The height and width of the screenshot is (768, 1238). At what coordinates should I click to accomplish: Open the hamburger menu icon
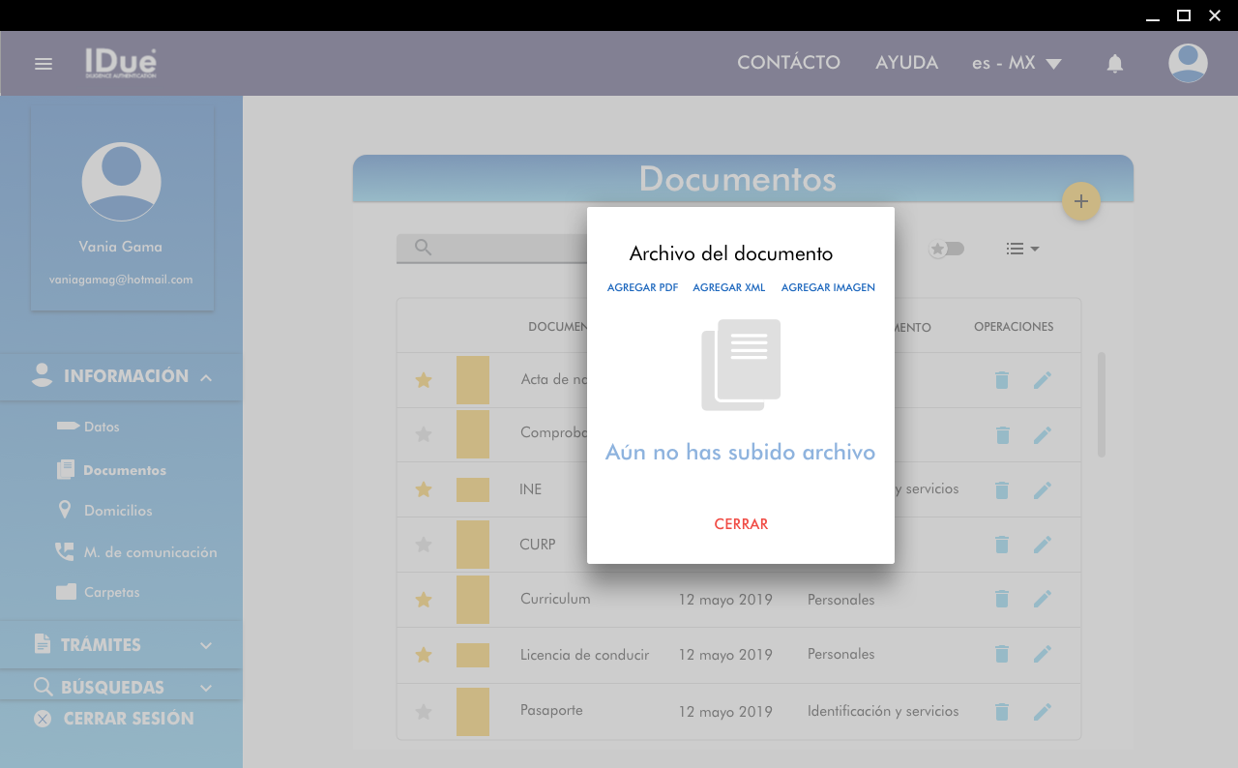coord(44,64)
